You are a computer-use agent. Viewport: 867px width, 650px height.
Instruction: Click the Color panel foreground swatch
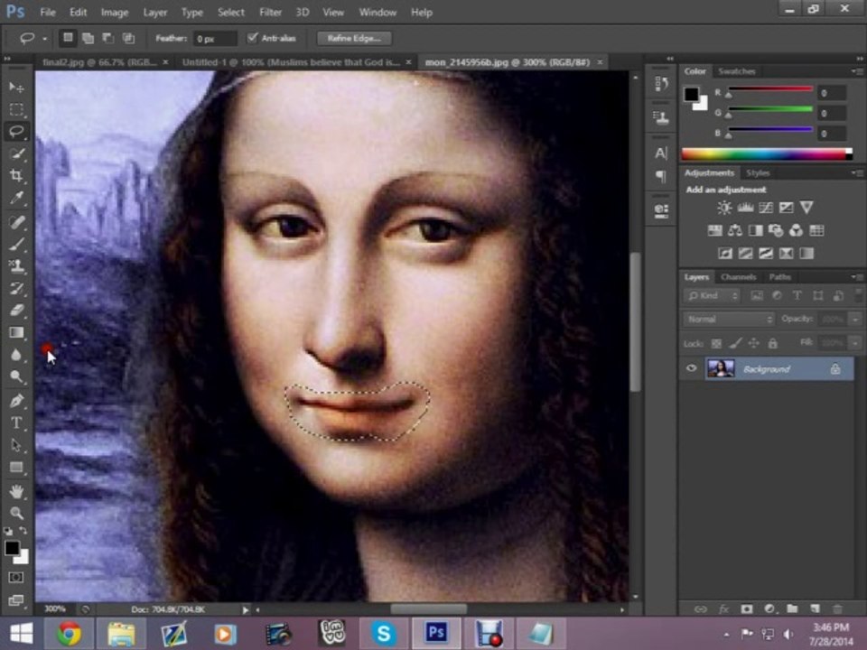[x=691, y=95]
